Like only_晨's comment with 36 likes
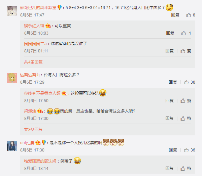Image resolution: width=202 pixels, height=176 pixels. [189, 150]
